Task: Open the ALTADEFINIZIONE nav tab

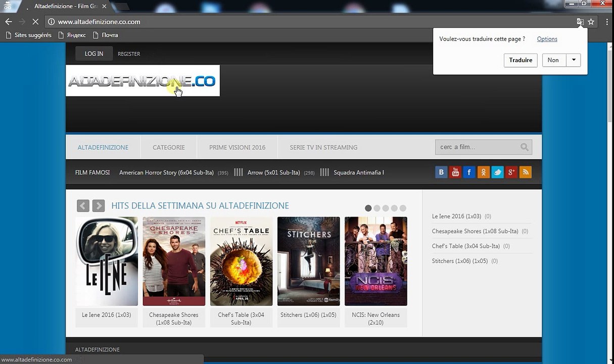Action: pos(103,147)
